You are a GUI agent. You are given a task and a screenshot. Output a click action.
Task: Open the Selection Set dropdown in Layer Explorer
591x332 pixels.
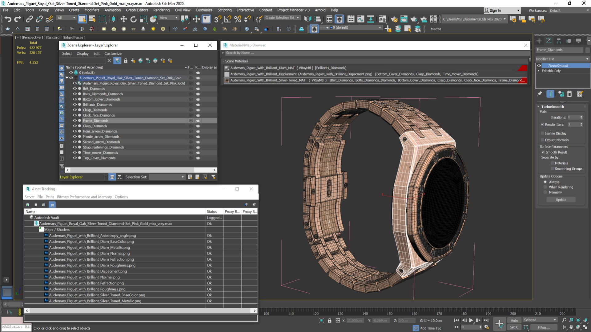pos(167,177)
